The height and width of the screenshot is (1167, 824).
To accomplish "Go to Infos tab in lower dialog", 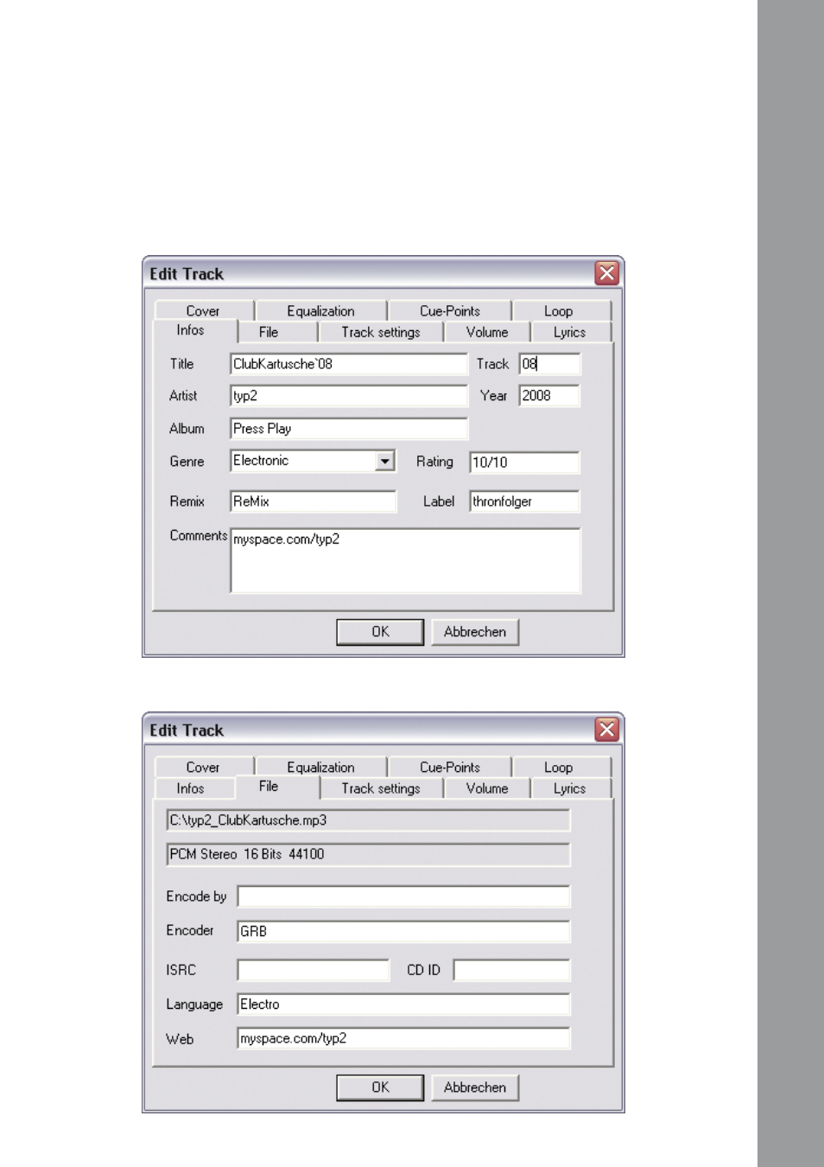I will tap(194, 788).
